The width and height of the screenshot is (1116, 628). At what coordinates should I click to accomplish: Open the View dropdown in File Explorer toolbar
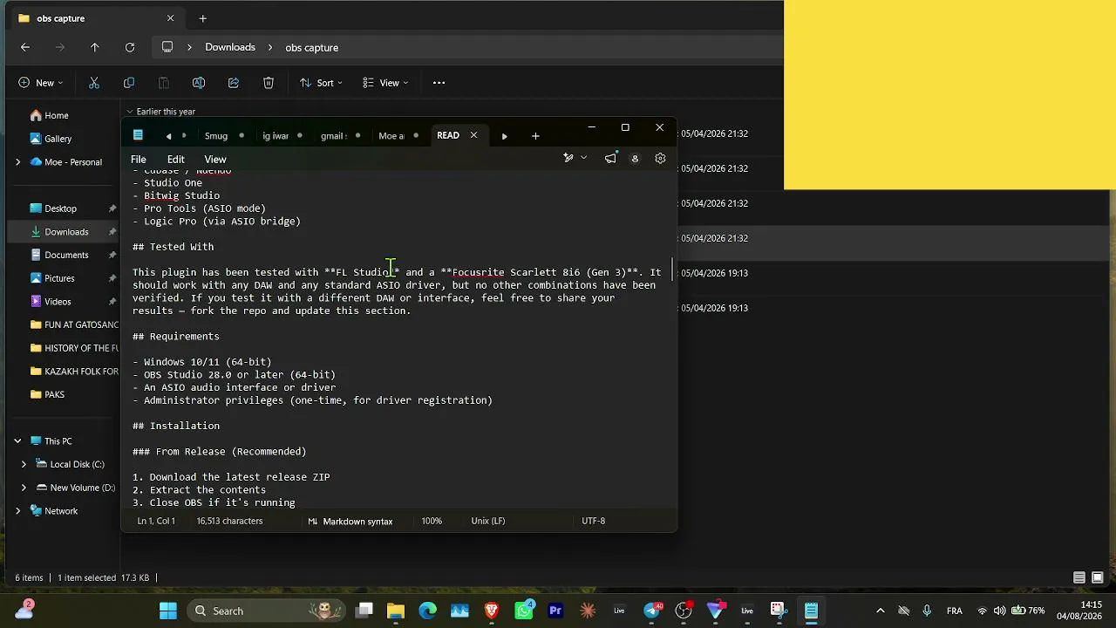[385, 83]
